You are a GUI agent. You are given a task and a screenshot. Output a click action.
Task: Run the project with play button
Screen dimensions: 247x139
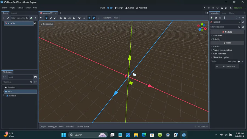[204, 8]
